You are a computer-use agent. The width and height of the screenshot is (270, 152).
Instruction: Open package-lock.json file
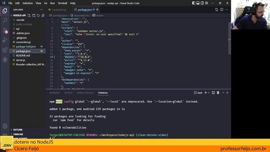click(x=26, y=46)
